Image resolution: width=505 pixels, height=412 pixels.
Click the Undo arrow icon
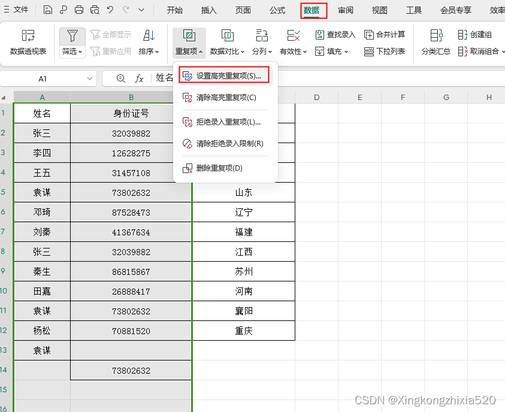pos(110,10)
